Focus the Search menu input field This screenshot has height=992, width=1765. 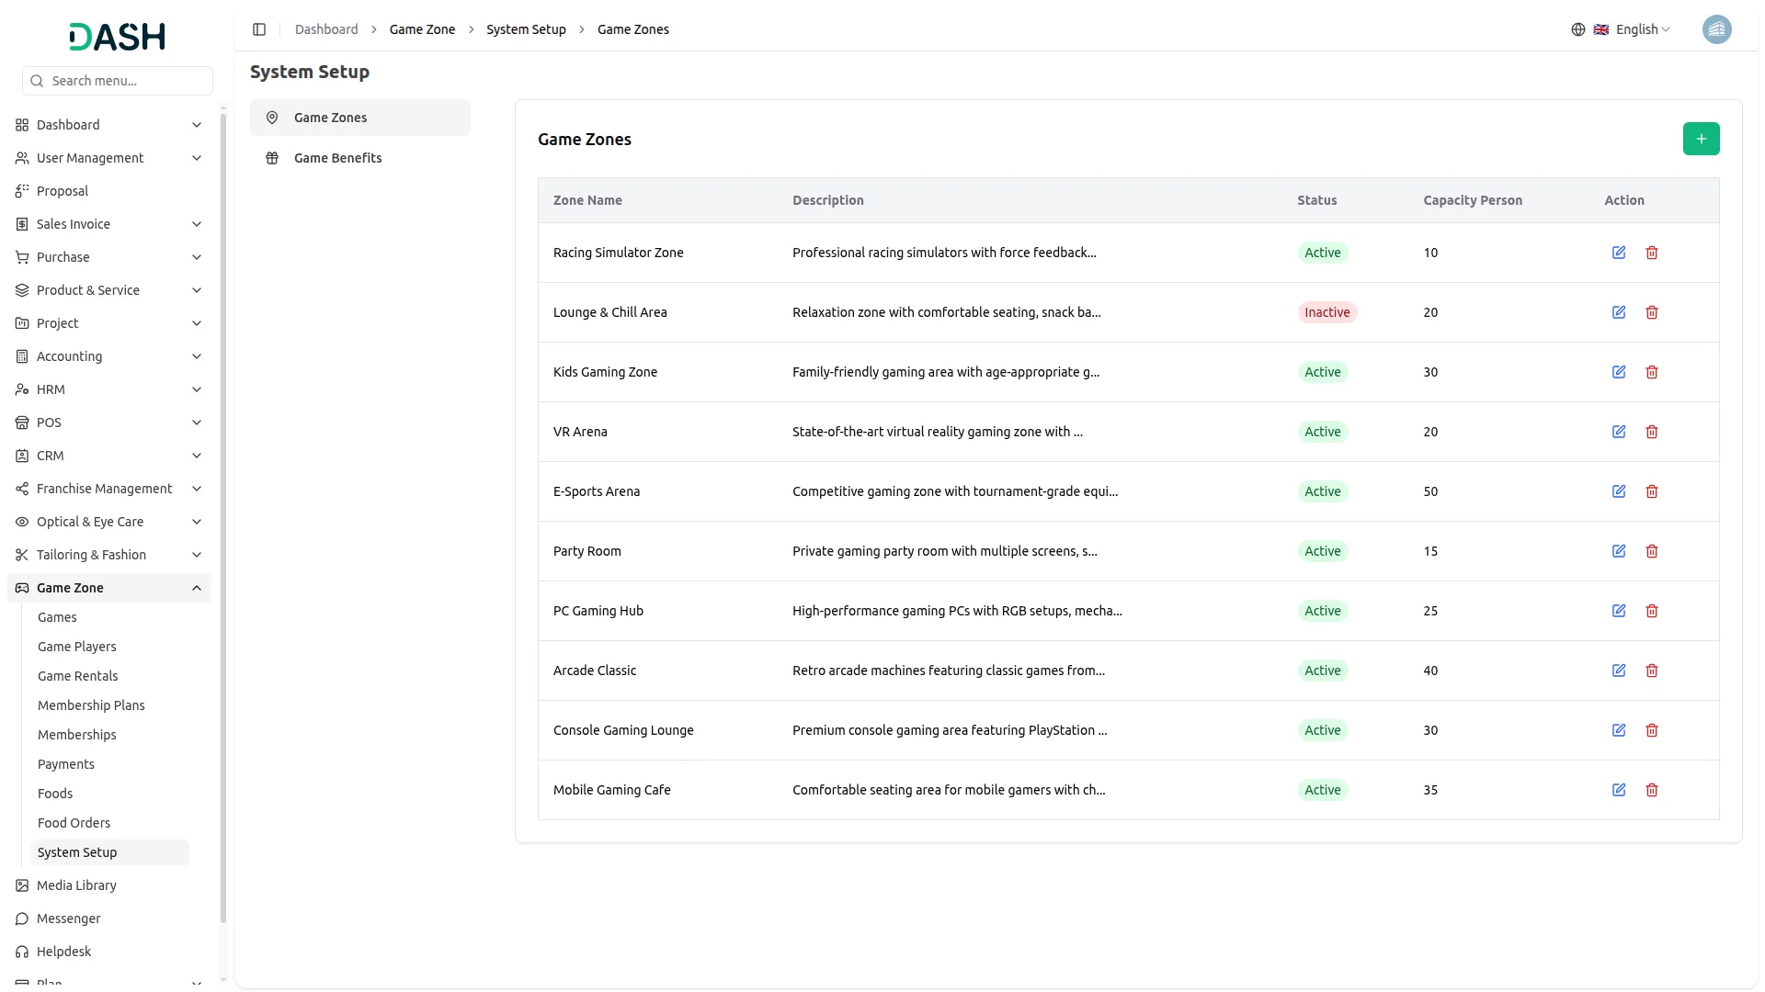(127, 81)
